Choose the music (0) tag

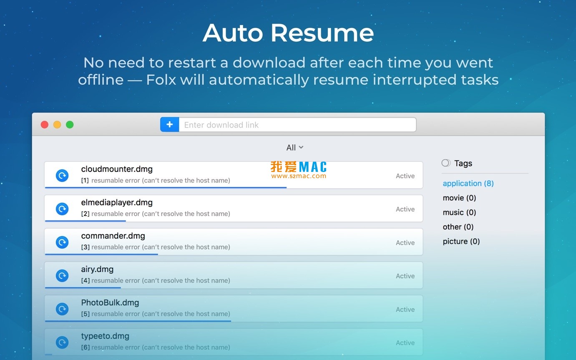[459, 213]
